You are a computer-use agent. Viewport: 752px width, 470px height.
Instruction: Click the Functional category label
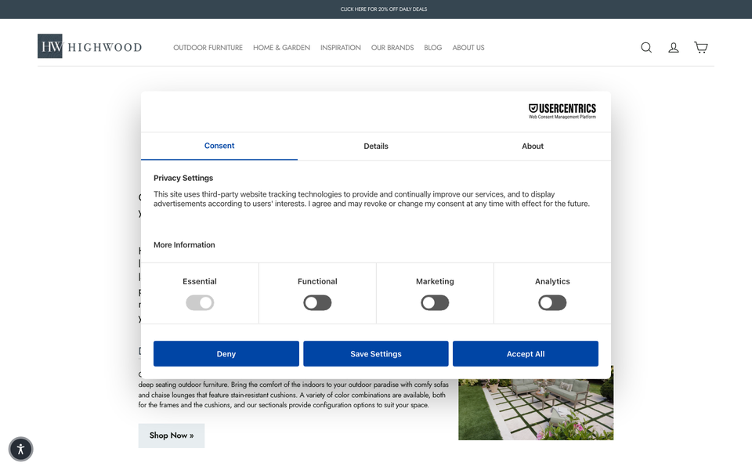pos(317,281)
